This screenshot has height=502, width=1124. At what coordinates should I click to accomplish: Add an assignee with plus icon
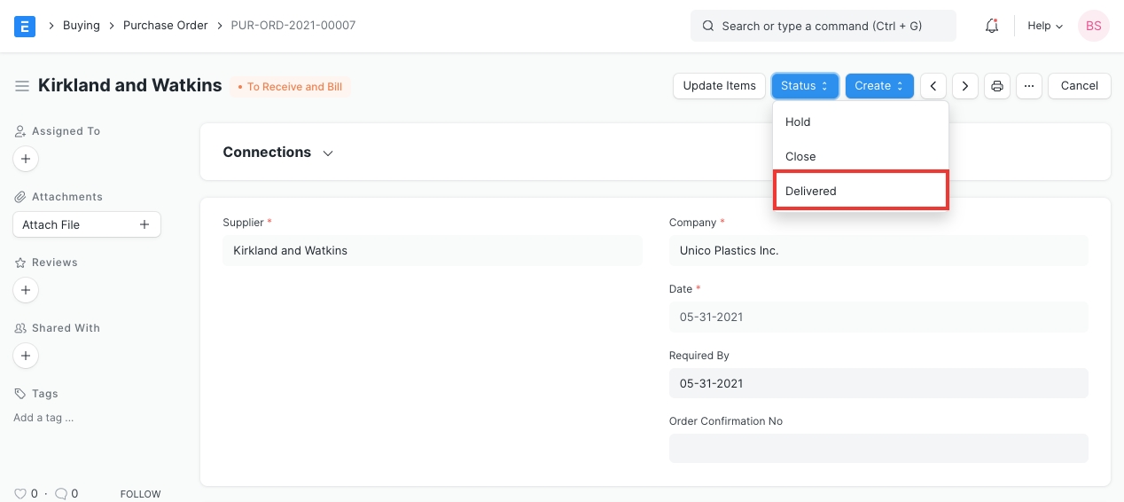tap(26, 159)
